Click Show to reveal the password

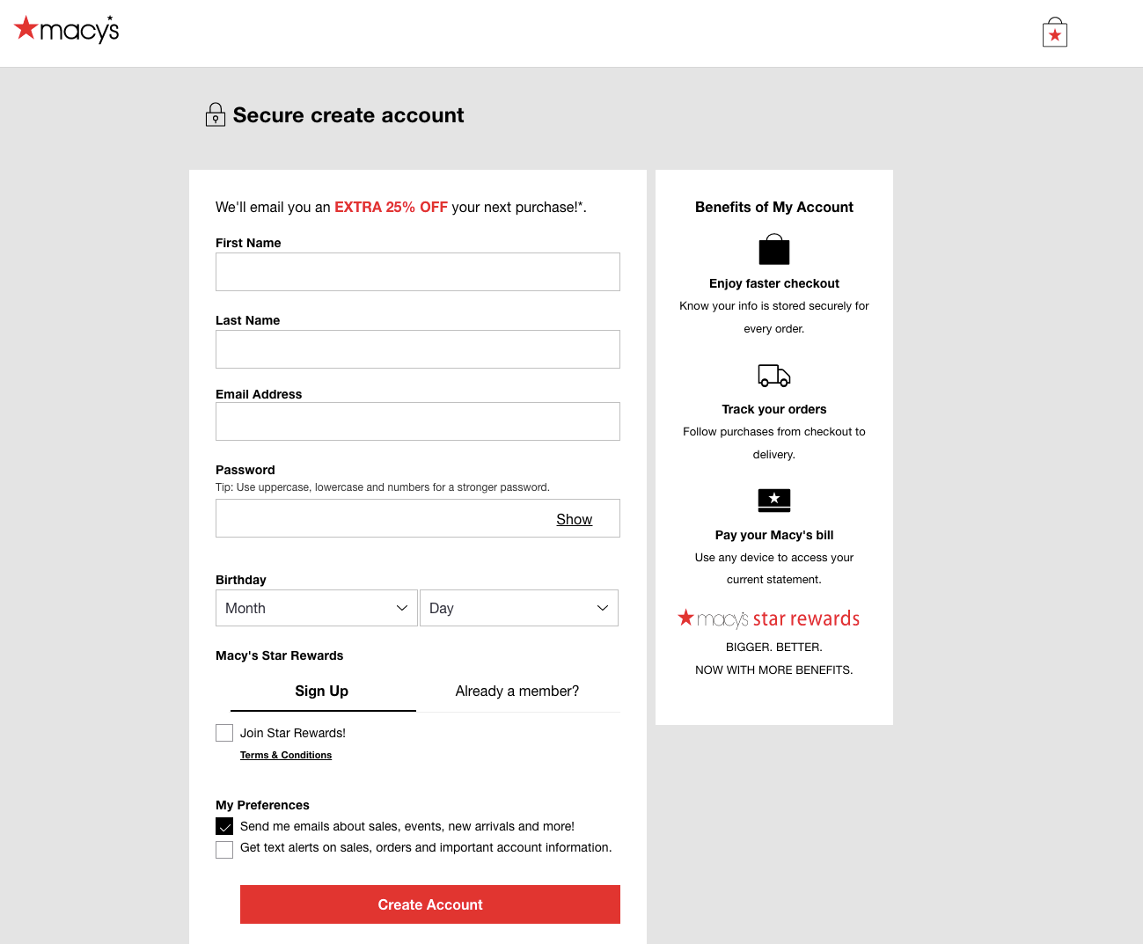[574, 519]
